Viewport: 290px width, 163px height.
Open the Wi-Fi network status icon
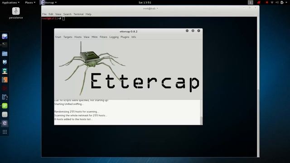(x=272, y=2)
